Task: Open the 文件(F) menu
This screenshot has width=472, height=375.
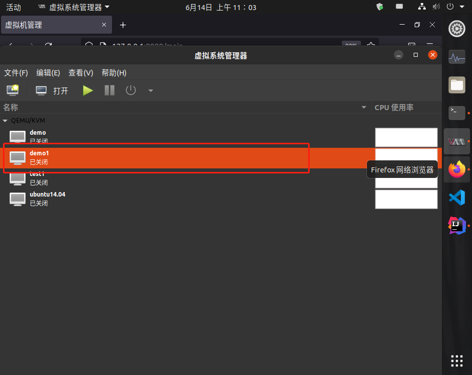Action: click(16, 73)
